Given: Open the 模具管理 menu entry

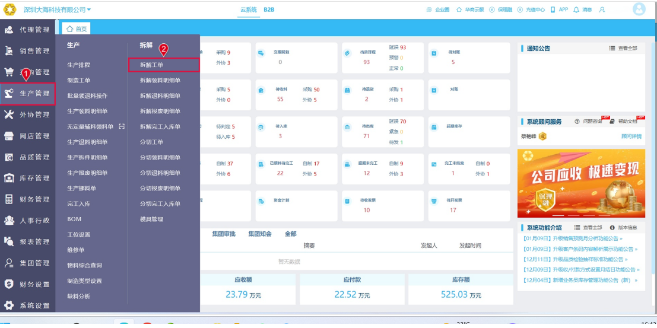Looking at the screenshot, I should click(152, 219).
